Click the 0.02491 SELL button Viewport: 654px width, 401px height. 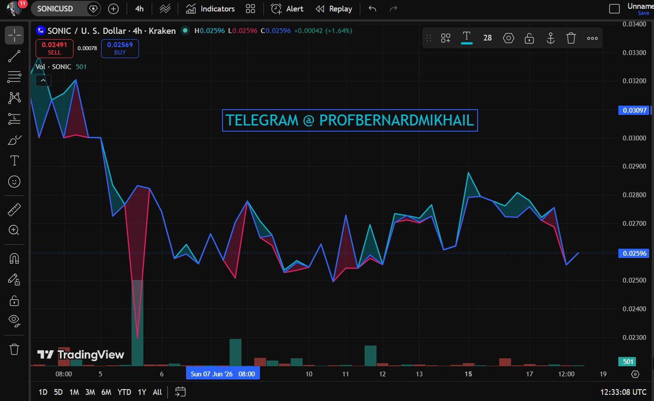click(x=55, y=49)
